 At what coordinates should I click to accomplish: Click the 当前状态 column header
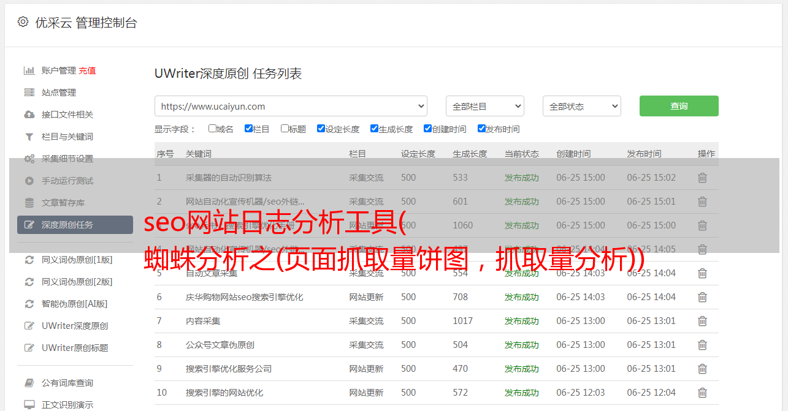(522, 154)
